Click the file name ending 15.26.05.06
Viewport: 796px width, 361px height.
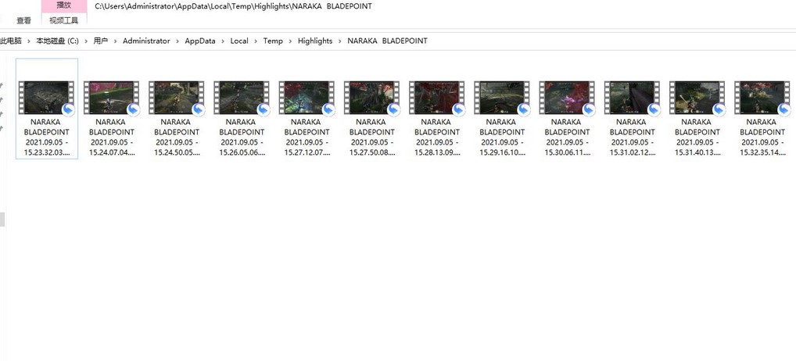241,138
